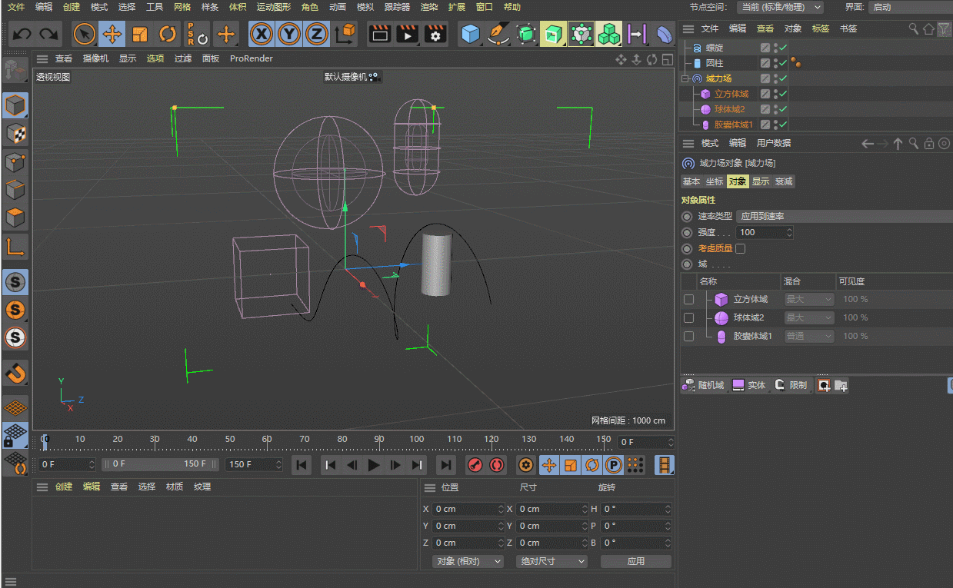
Task: Open the 对象 (相对) coordinate dropdown
Action: pyautogui.click(x=468, y=561)
